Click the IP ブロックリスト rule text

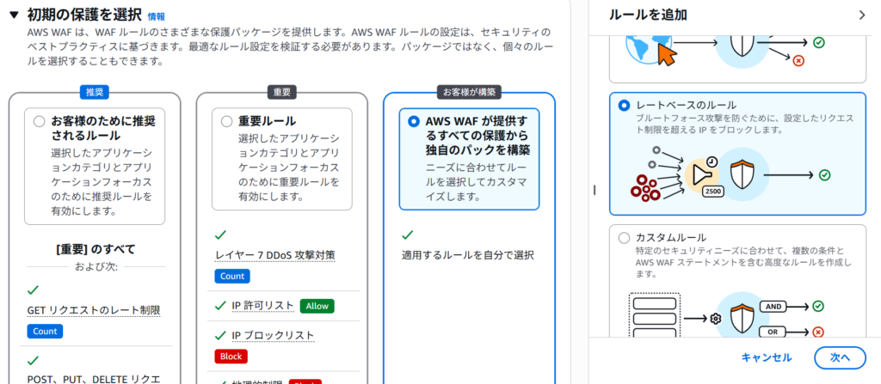273,336
